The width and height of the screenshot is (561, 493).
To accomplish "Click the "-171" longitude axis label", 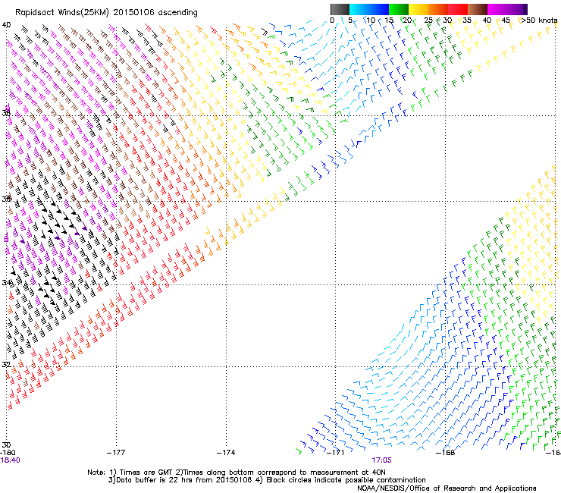I will (335, 453).
